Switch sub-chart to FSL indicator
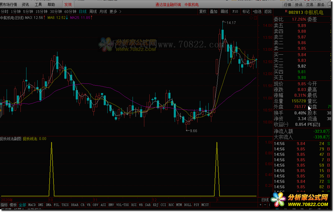Viewport: 334px width, 212px height. (57, 205)
